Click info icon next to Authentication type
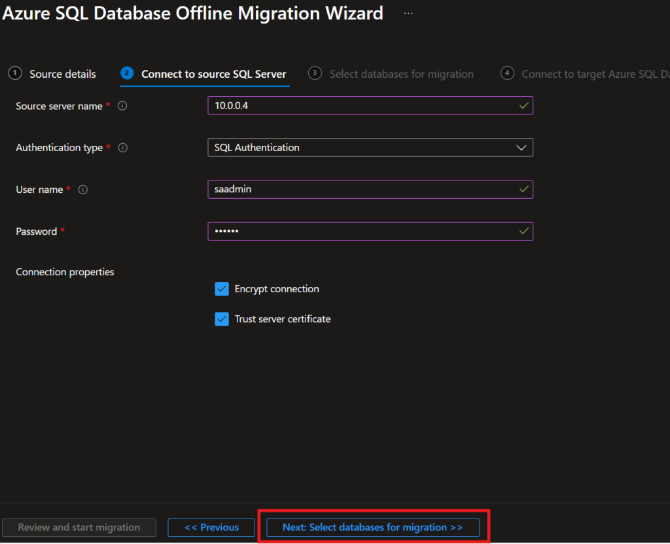Image resolution: width=670 pixels, height=544 pixels. point(122,148)
